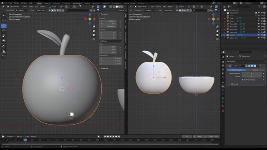Screen dimensions: 267x150
Task: Open Material properties tab
Action: [x=223, y=105]
